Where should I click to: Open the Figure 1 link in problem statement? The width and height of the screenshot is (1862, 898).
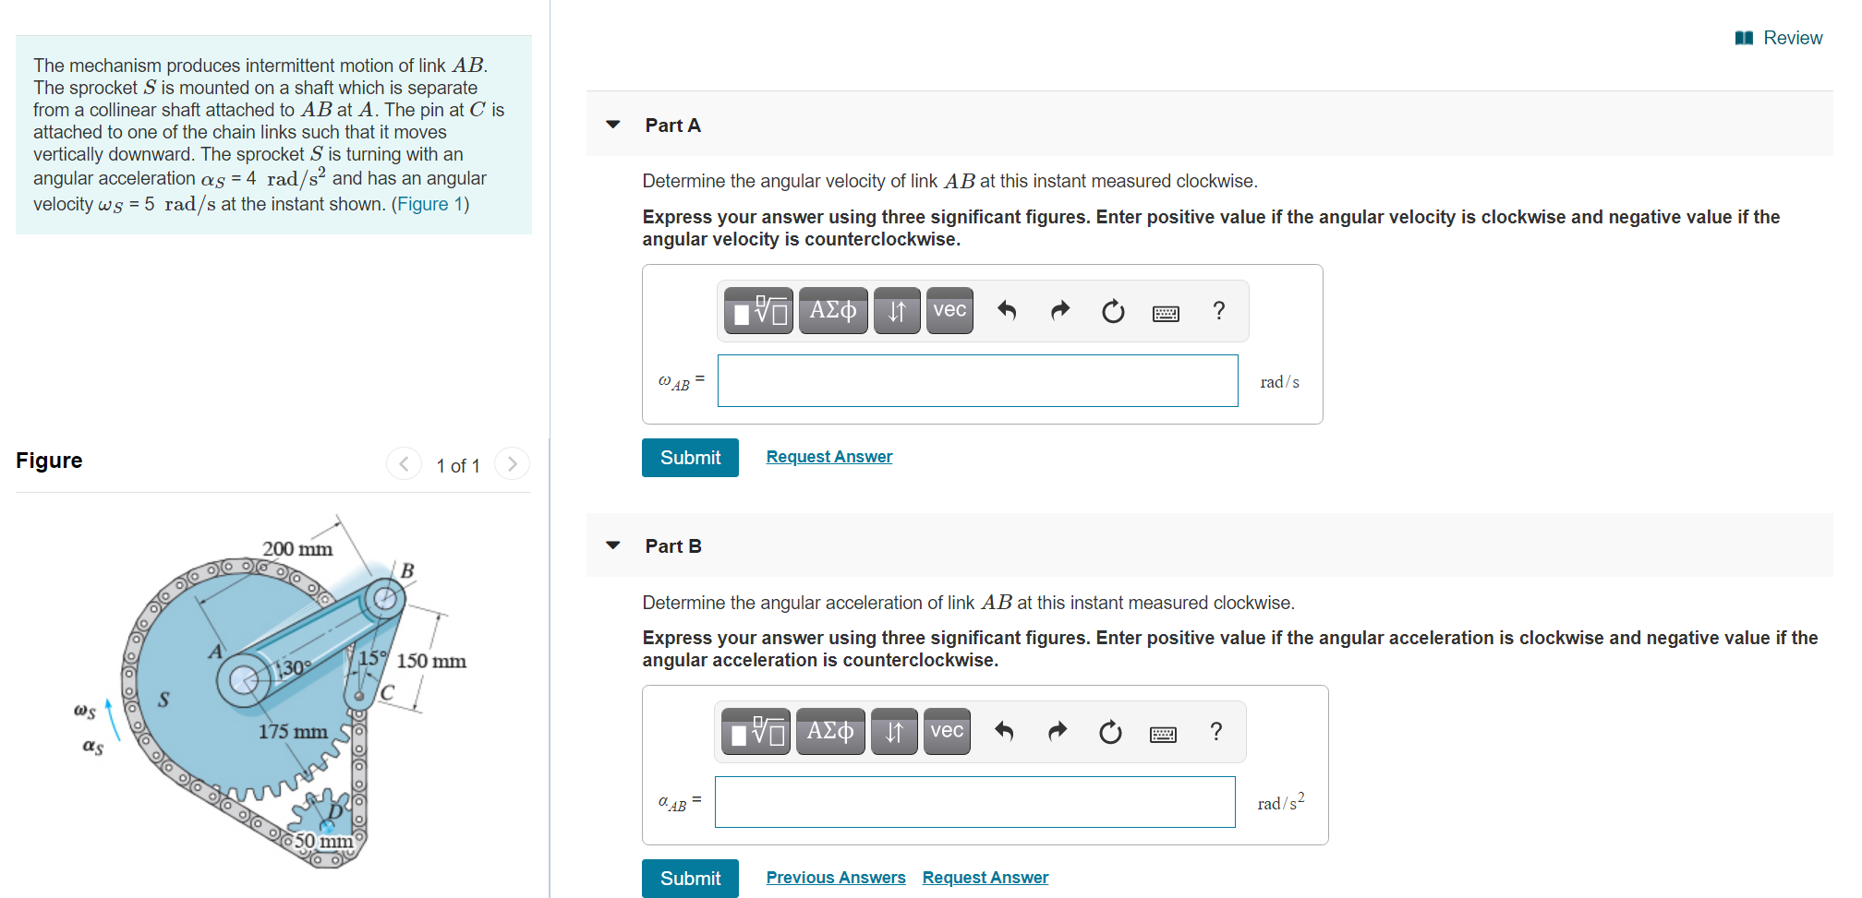click(x=430, y=203)
